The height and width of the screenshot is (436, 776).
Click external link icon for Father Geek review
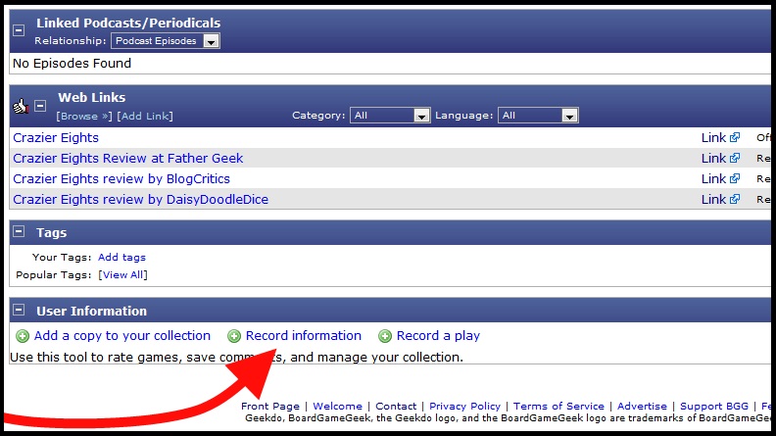734,159
